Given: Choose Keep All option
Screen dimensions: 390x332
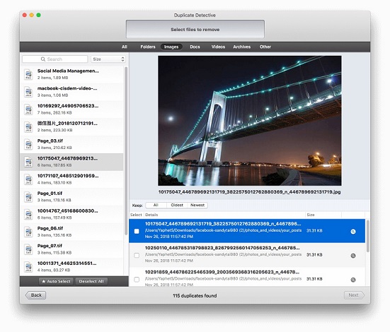Looking at the screenshot, I should (x=156, y=205).
